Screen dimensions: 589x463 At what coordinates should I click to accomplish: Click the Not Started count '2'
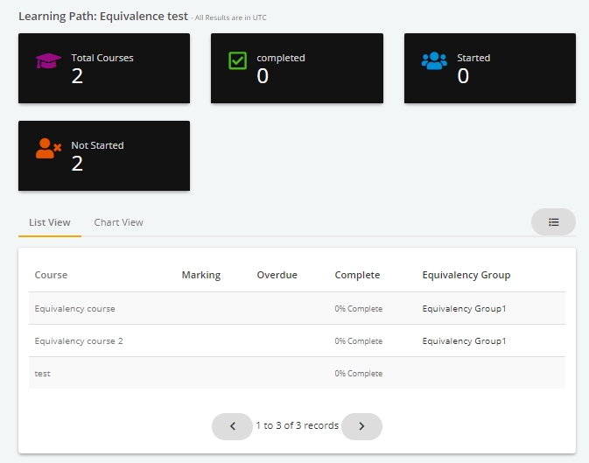coord(77,164)
